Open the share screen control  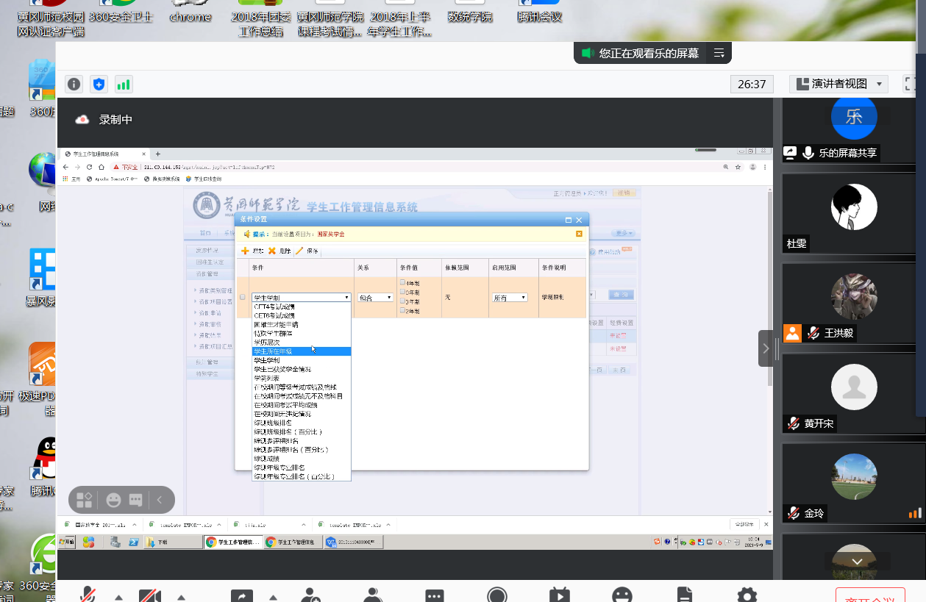tap(241, 595)
